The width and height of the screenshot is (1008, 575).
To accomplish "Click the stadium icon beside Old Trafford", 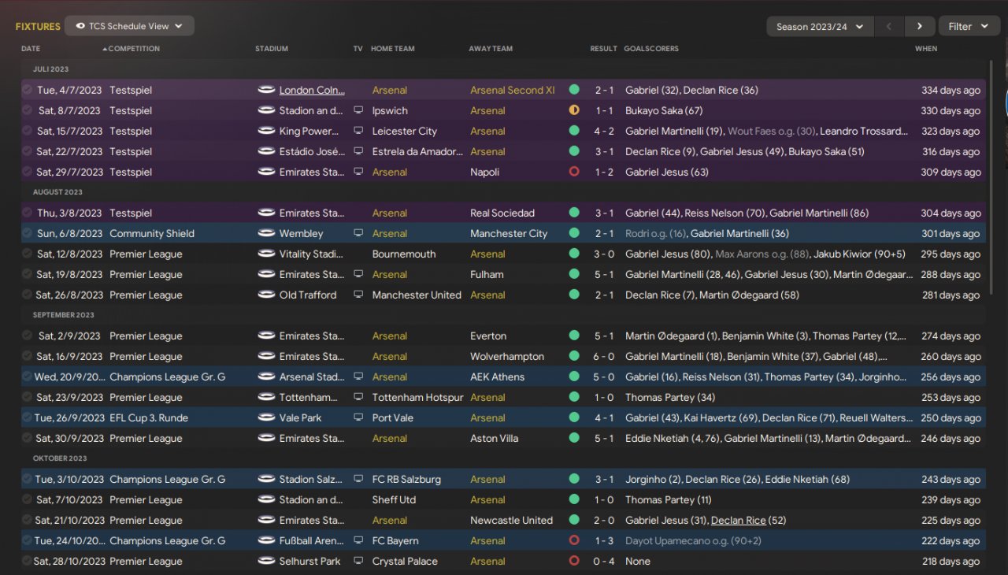I will point(266,295).
